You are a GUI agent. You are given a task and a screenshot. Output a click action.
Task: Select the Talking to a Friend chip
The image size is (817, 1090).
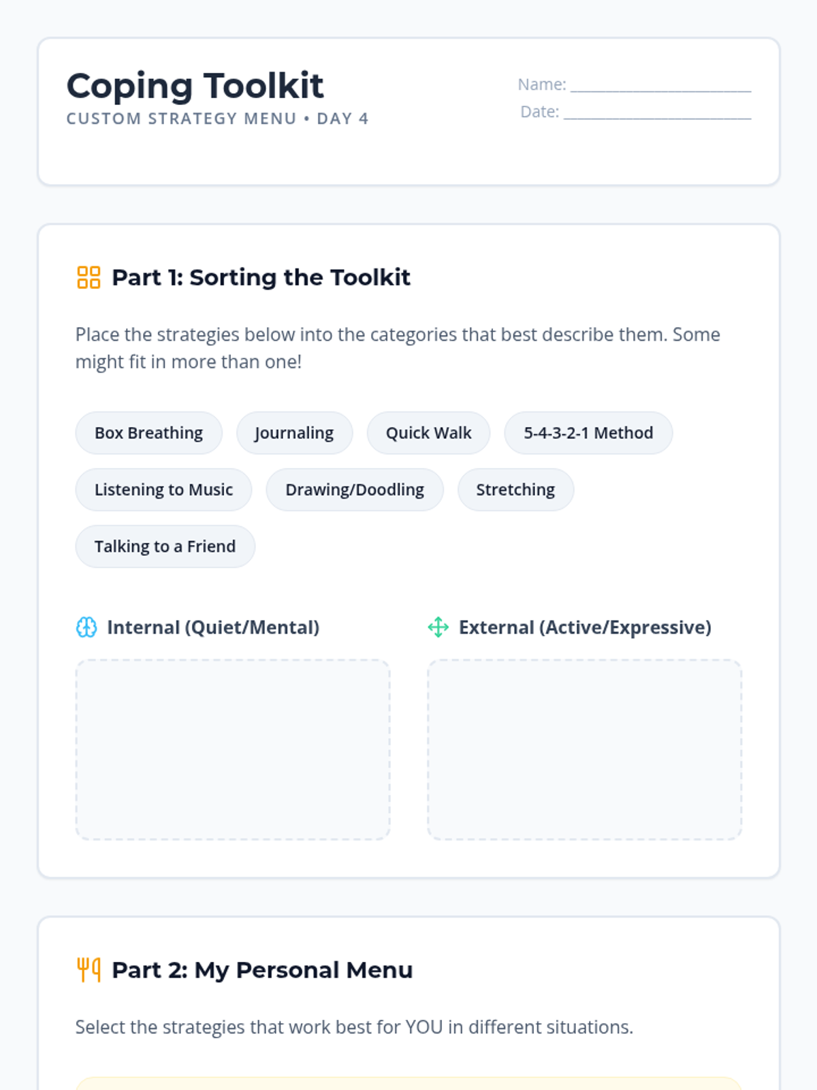(165, 546)
